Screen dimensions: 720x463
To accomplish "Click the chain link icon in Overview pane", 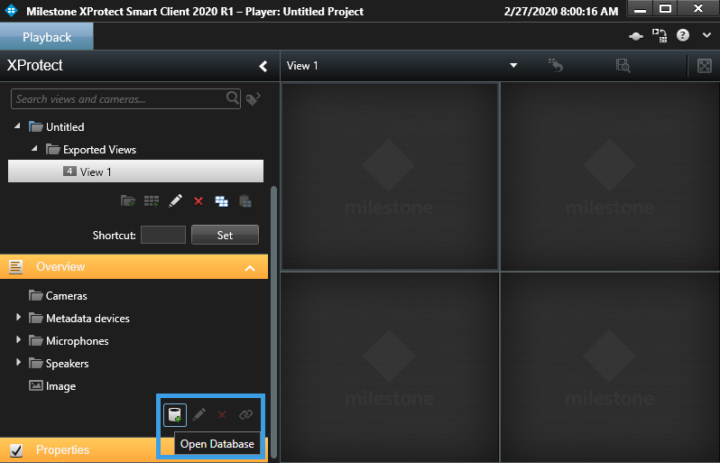I will (x=245, y=415).
